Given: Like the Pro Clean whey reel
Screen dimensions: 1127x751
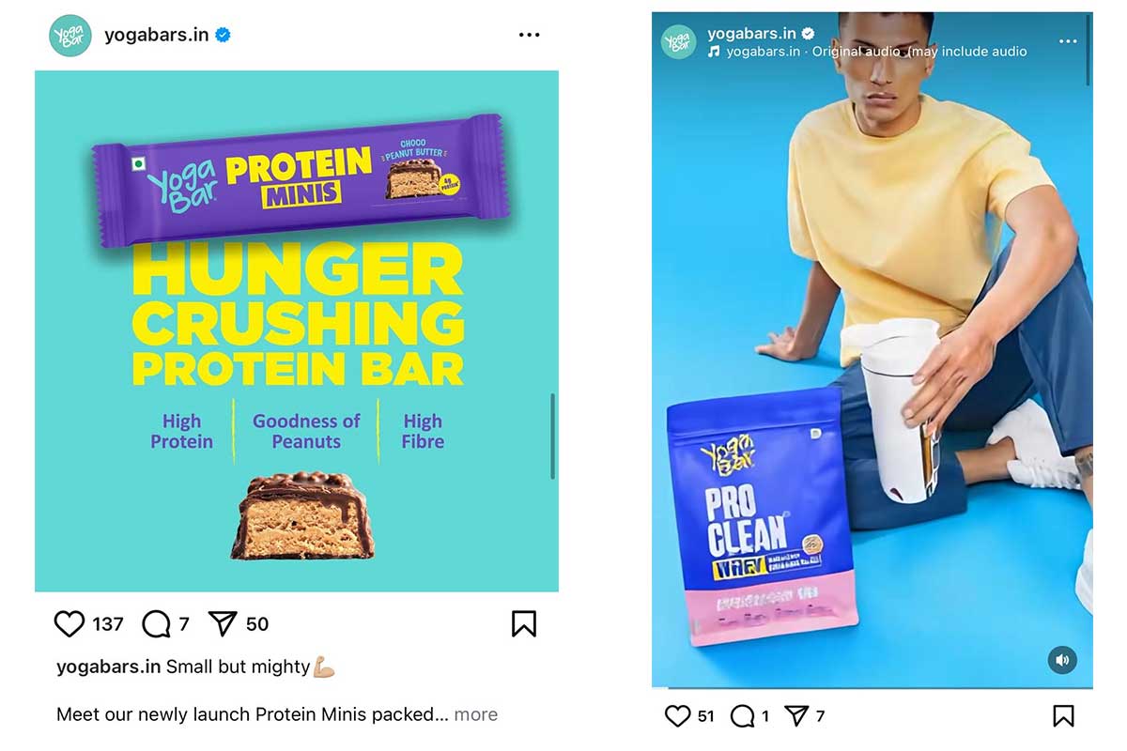Looking at the screenshot, I should coord(677,716).
